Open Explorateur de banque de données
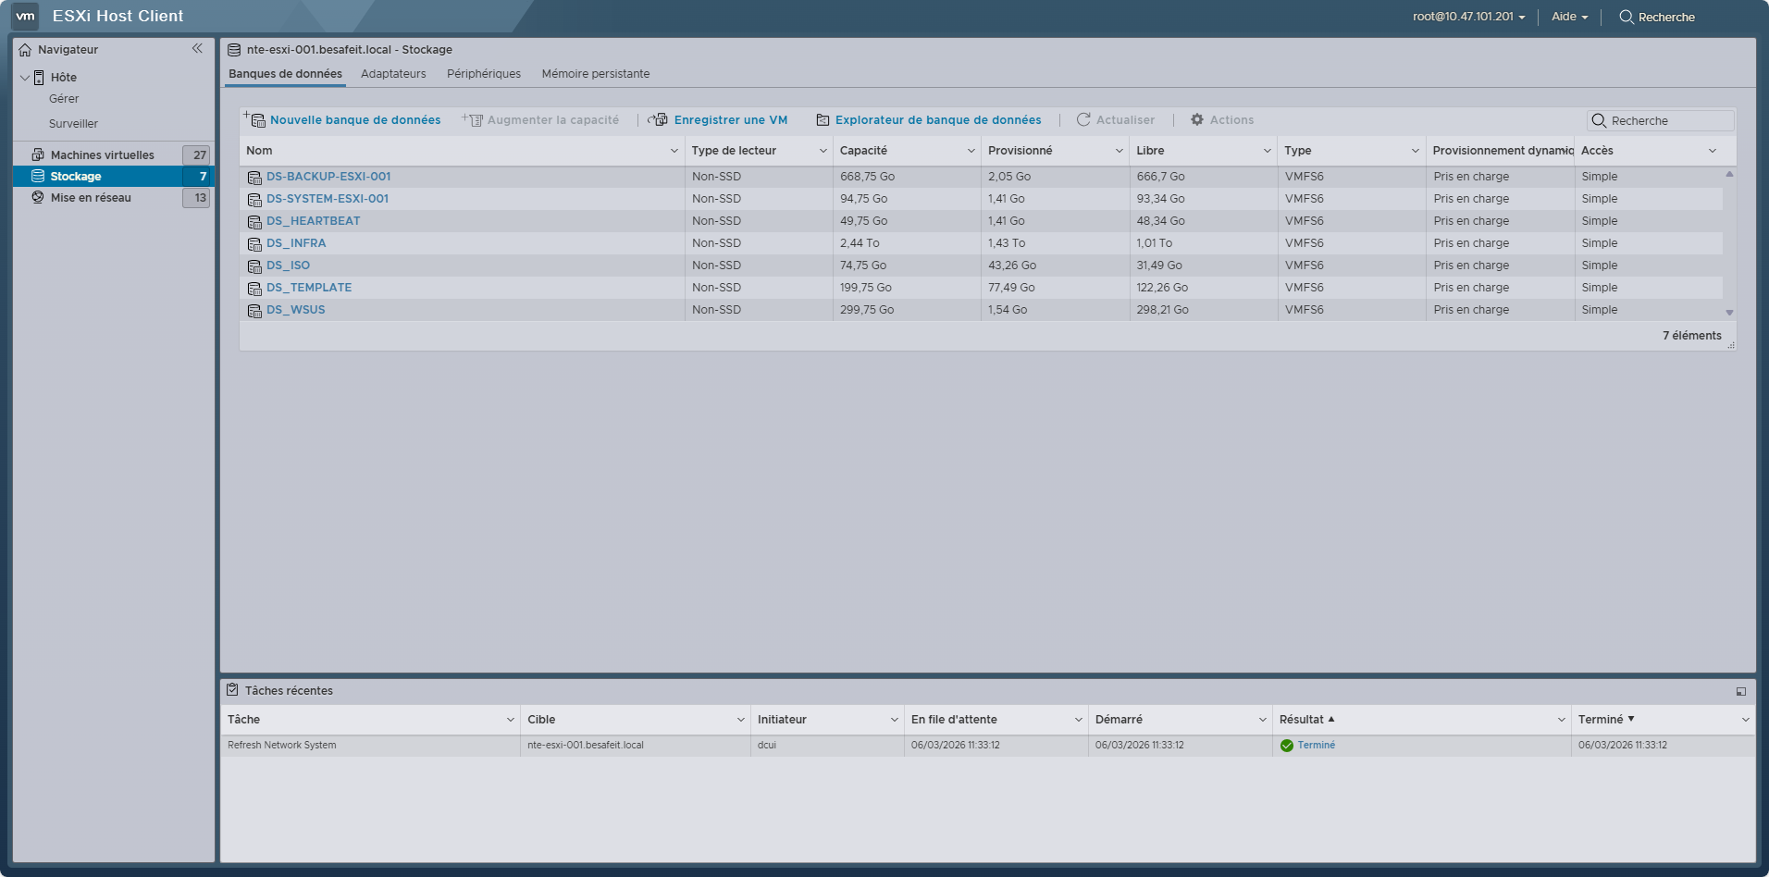 point(929,120)
